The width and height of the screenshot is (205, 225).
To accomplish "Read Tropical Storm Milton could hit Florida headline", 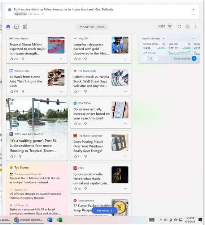I will pos(35,180).
